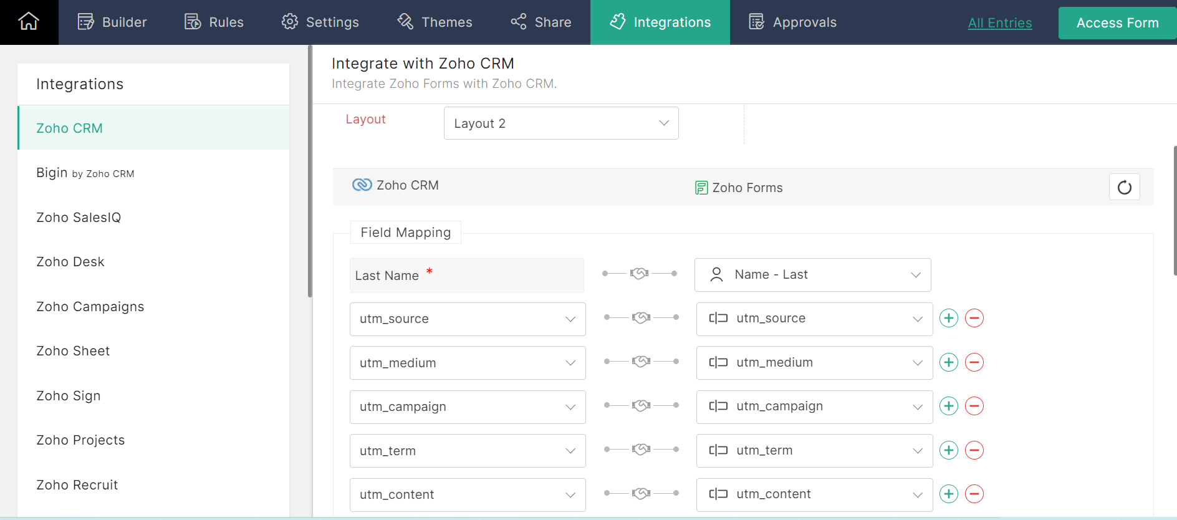Open the Layout 2 dropdown
1177x520 pixels.
(560, 123)
